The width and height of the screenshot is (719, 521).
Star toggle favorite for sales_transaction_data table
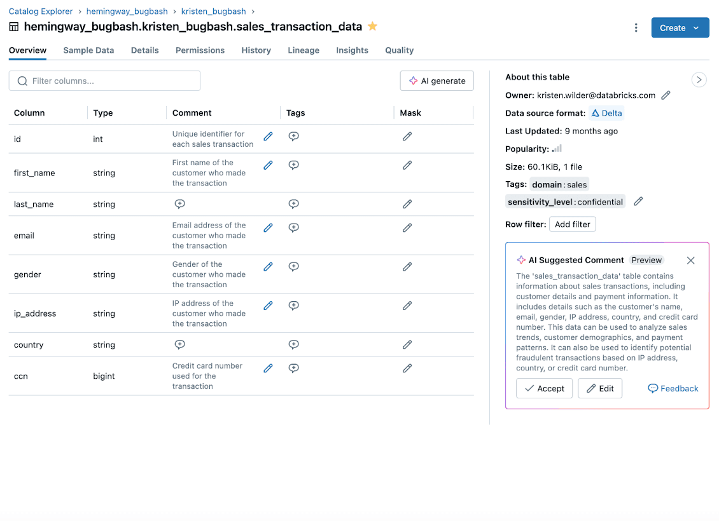click(x=373, y=27)
